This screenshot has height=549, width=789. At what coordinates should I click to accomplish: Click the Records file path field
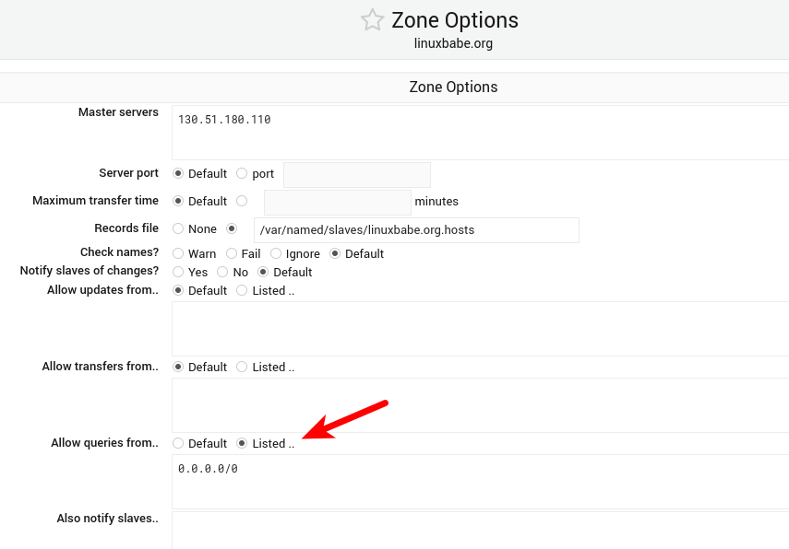[x=416, y=229]
